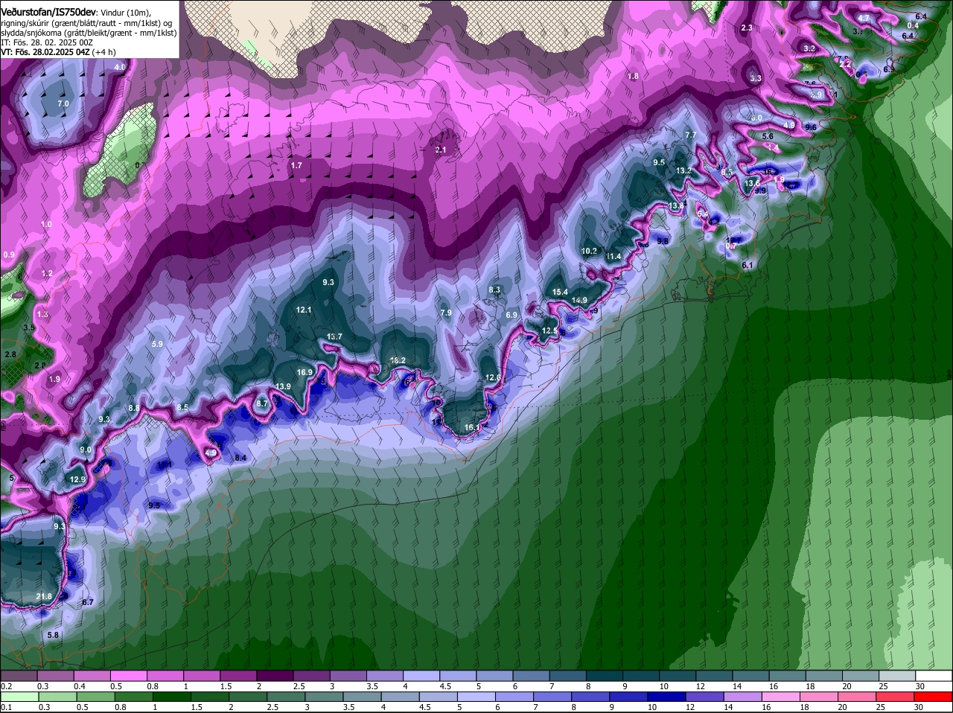Click the 16.2 value on the map
This screenshot has width=953, height=713.
pos(398,361)
